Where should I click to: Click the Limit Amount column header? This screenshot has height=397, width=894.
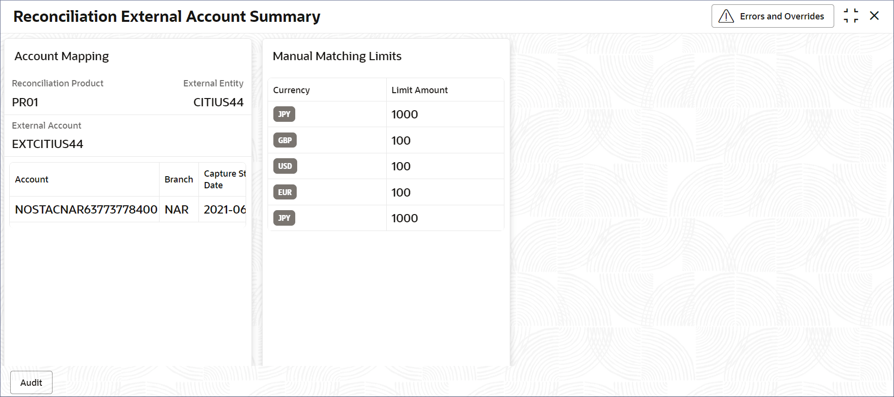tap(419, 90)
